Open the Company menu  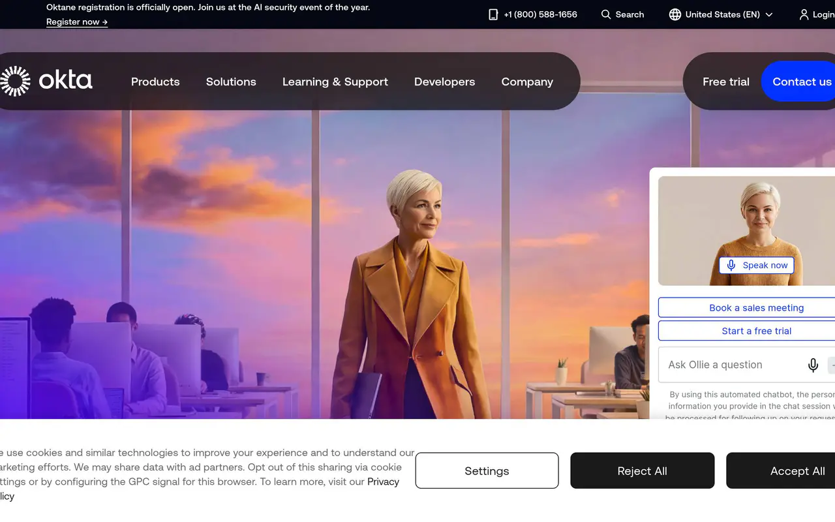click(x=527, y=82)
